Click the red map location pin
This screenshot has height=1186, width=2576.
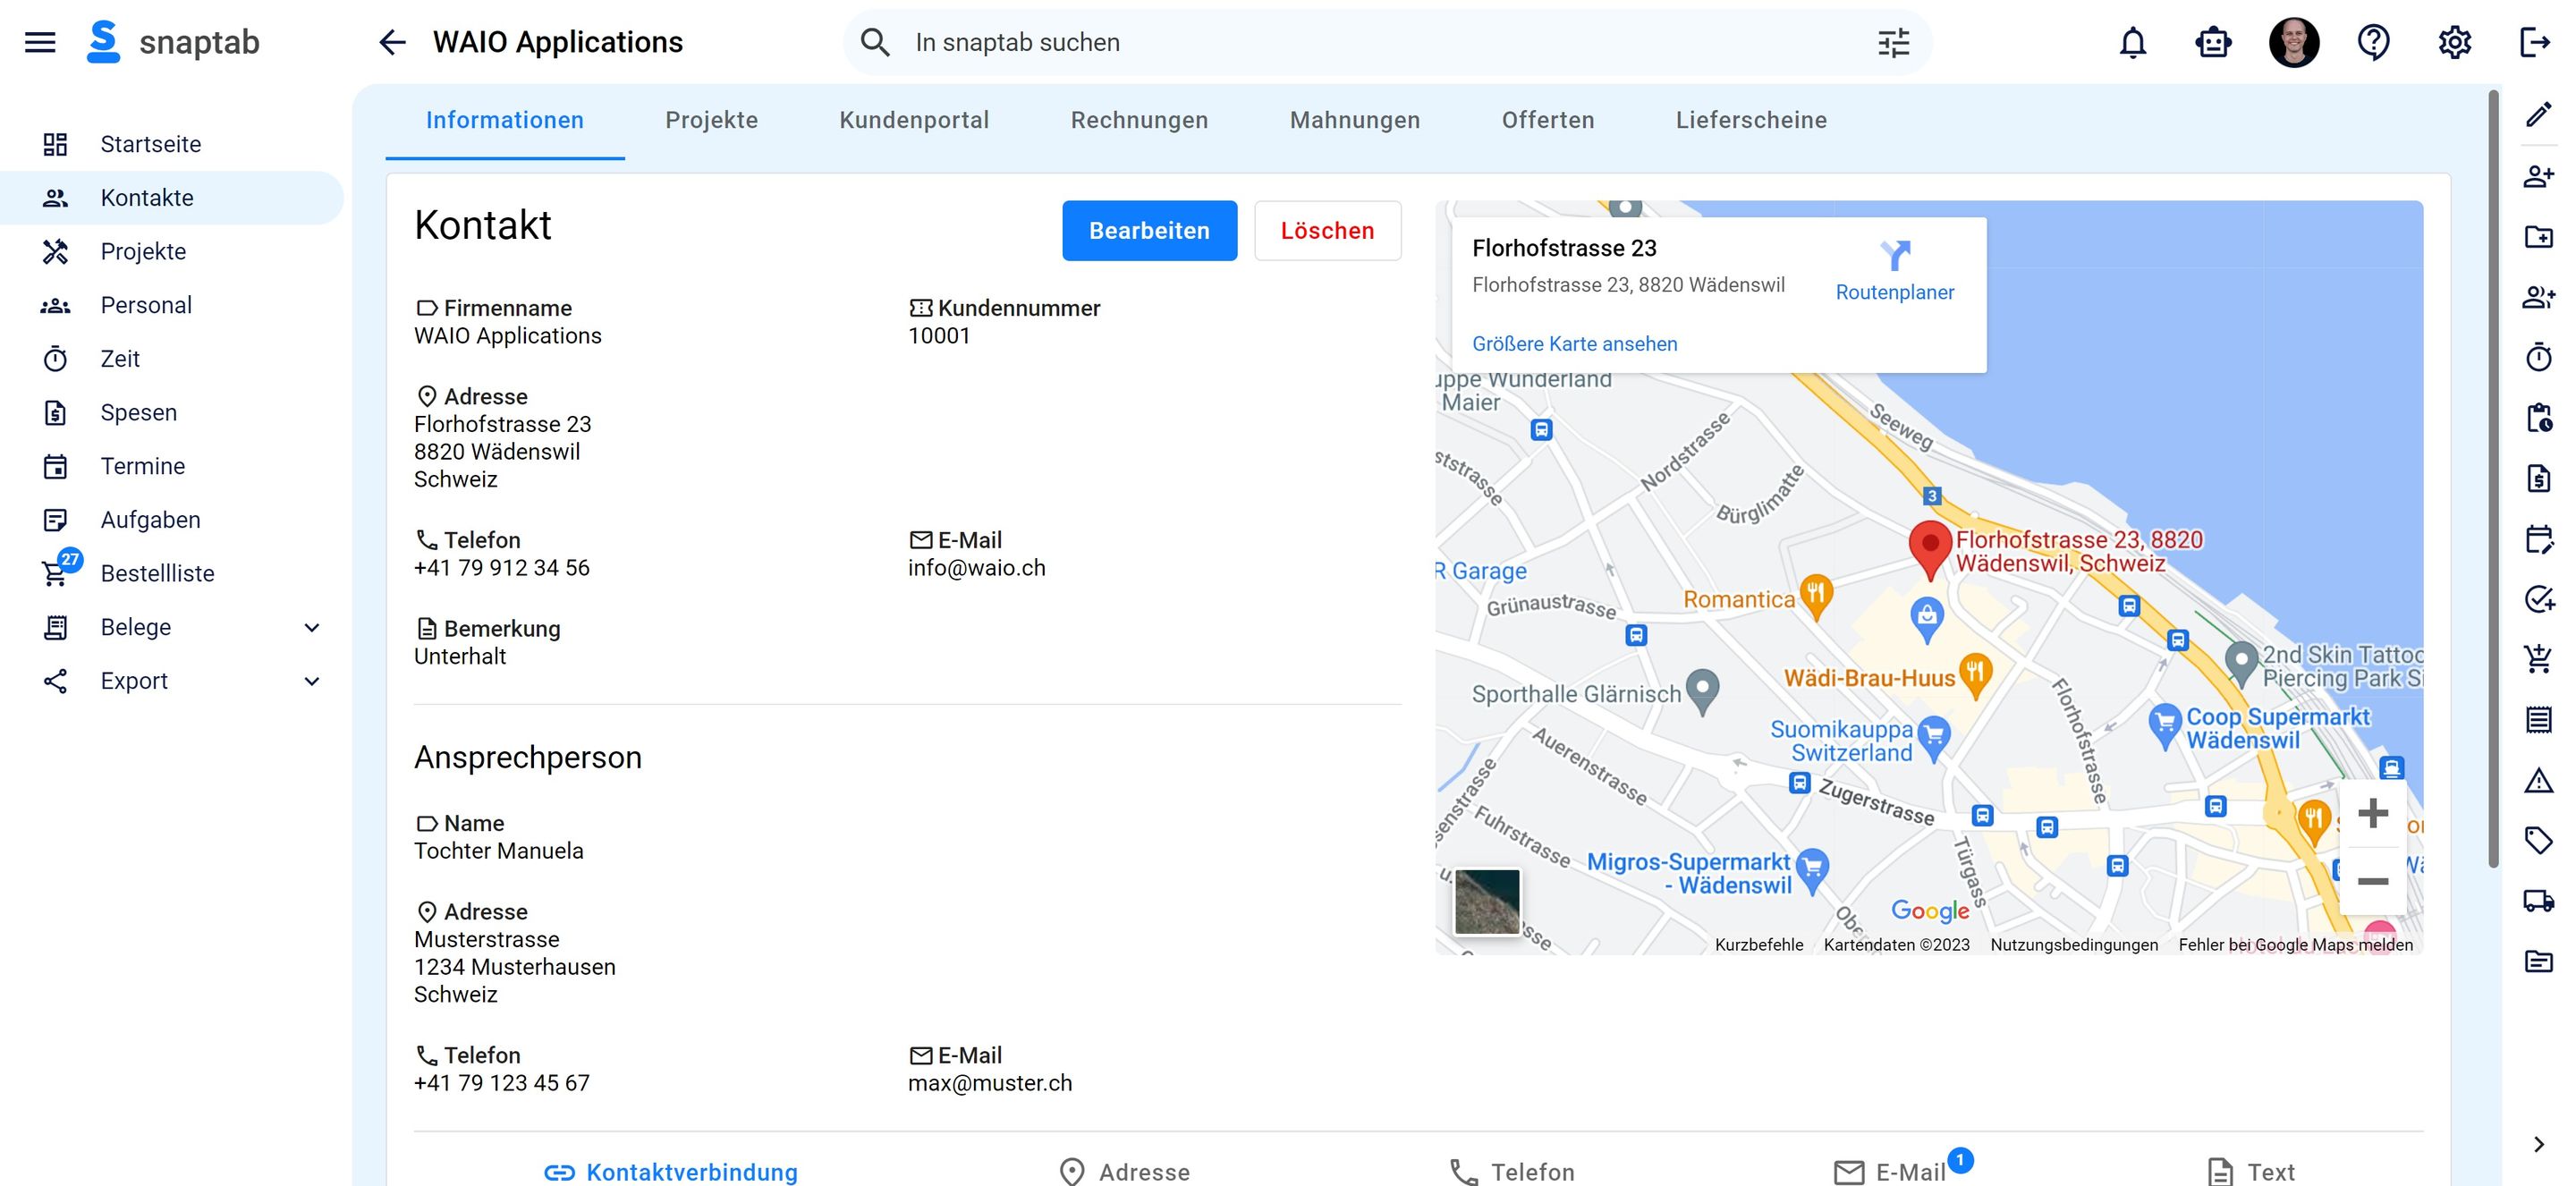(x=1929, y=549)
